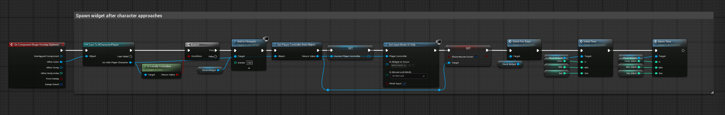Click the cast arrows icon on Cast To HCharacterPlayer

pos(86,45)
